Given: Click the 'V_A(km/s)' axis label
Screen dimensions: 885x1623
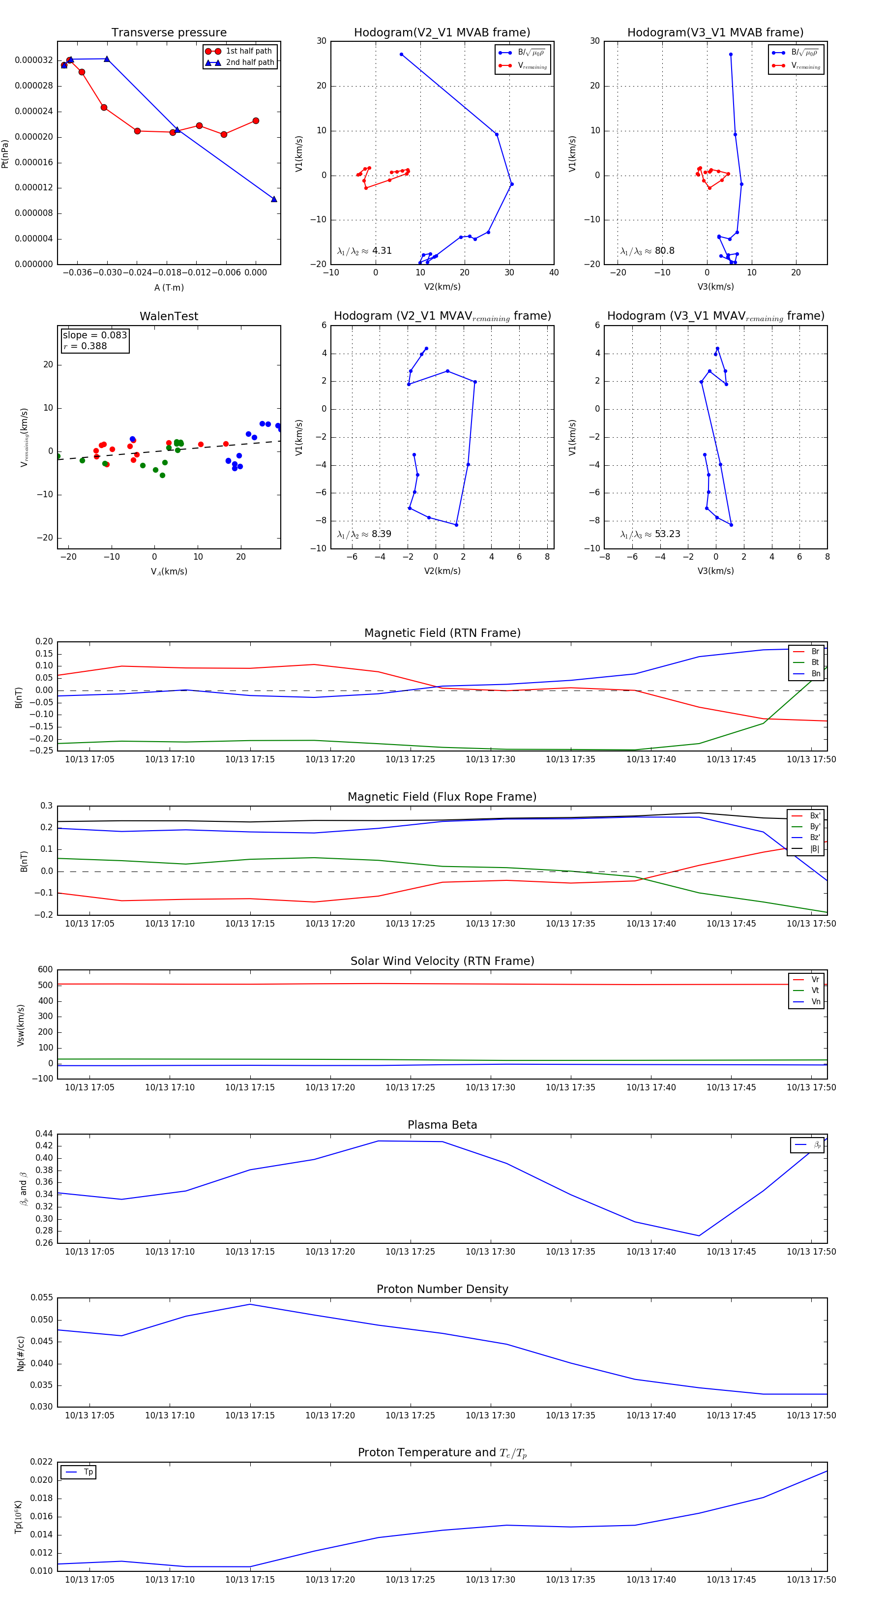Looking at the screenshot, I should (x=169, y=571).
